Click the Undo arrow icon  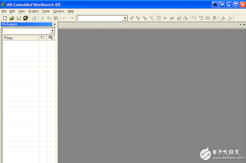pyautogui.click(x=65, y=18)
